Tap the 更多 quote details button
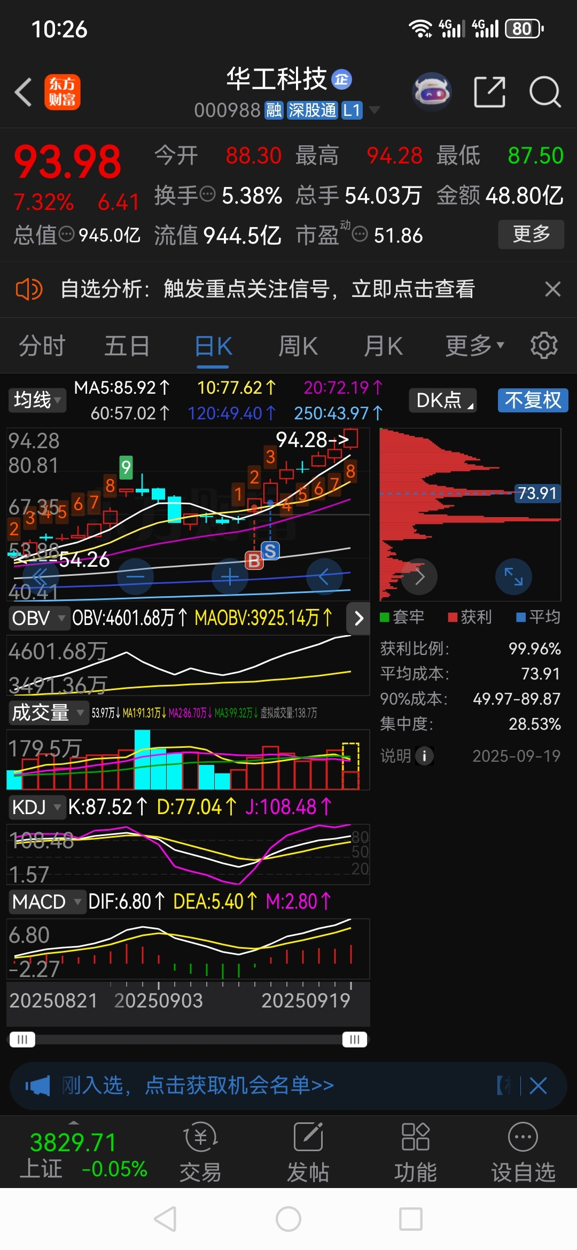Image resolution: width=577 pixels, height=1250 pixels. pos(531,234)
